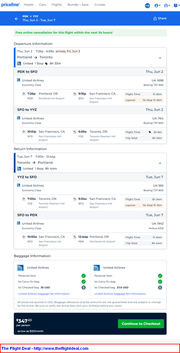
Task: Click the landing plane icon at 12:44p
Action: pyautogui.click(x=75, y=237)
